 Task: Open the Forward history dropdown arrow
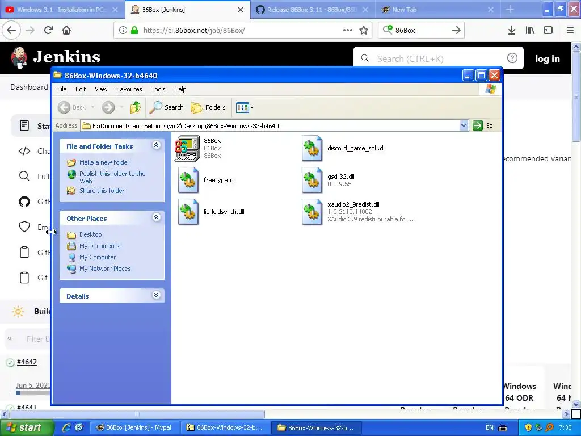click(121, 107)
